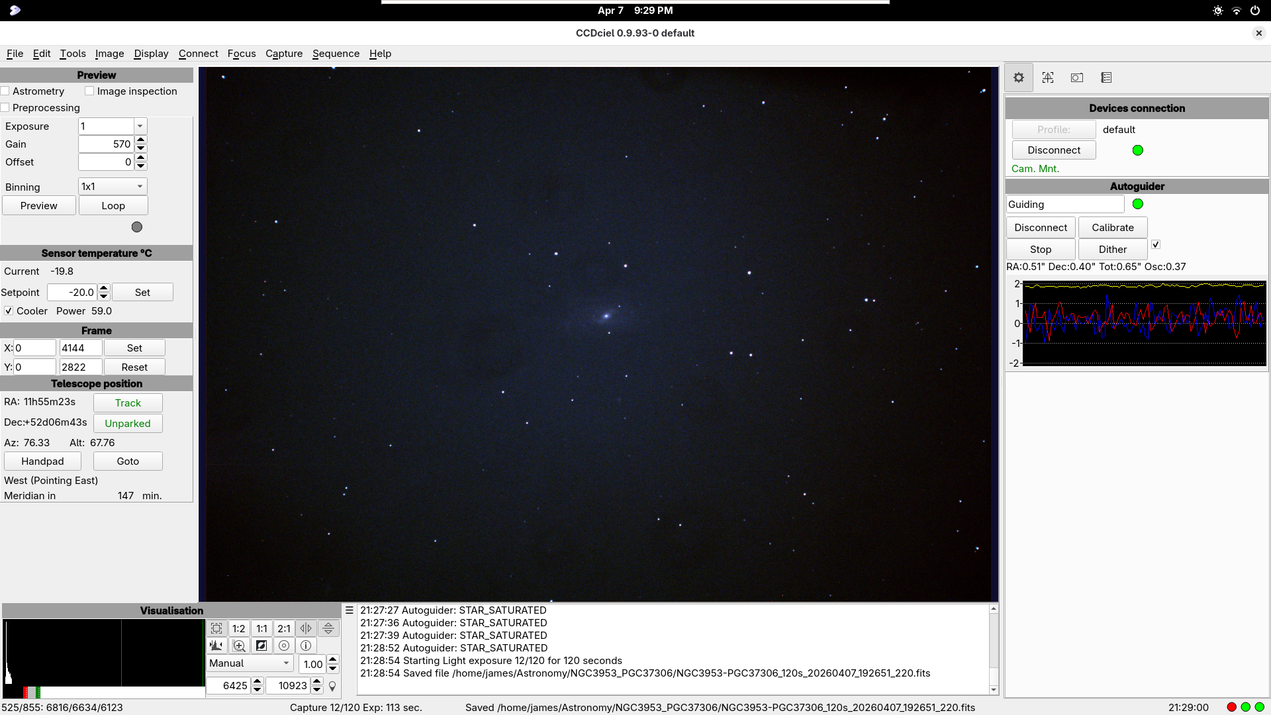Click the flip image vertically icon
This screenshot has height=715, width=1271.
point(328,628)
